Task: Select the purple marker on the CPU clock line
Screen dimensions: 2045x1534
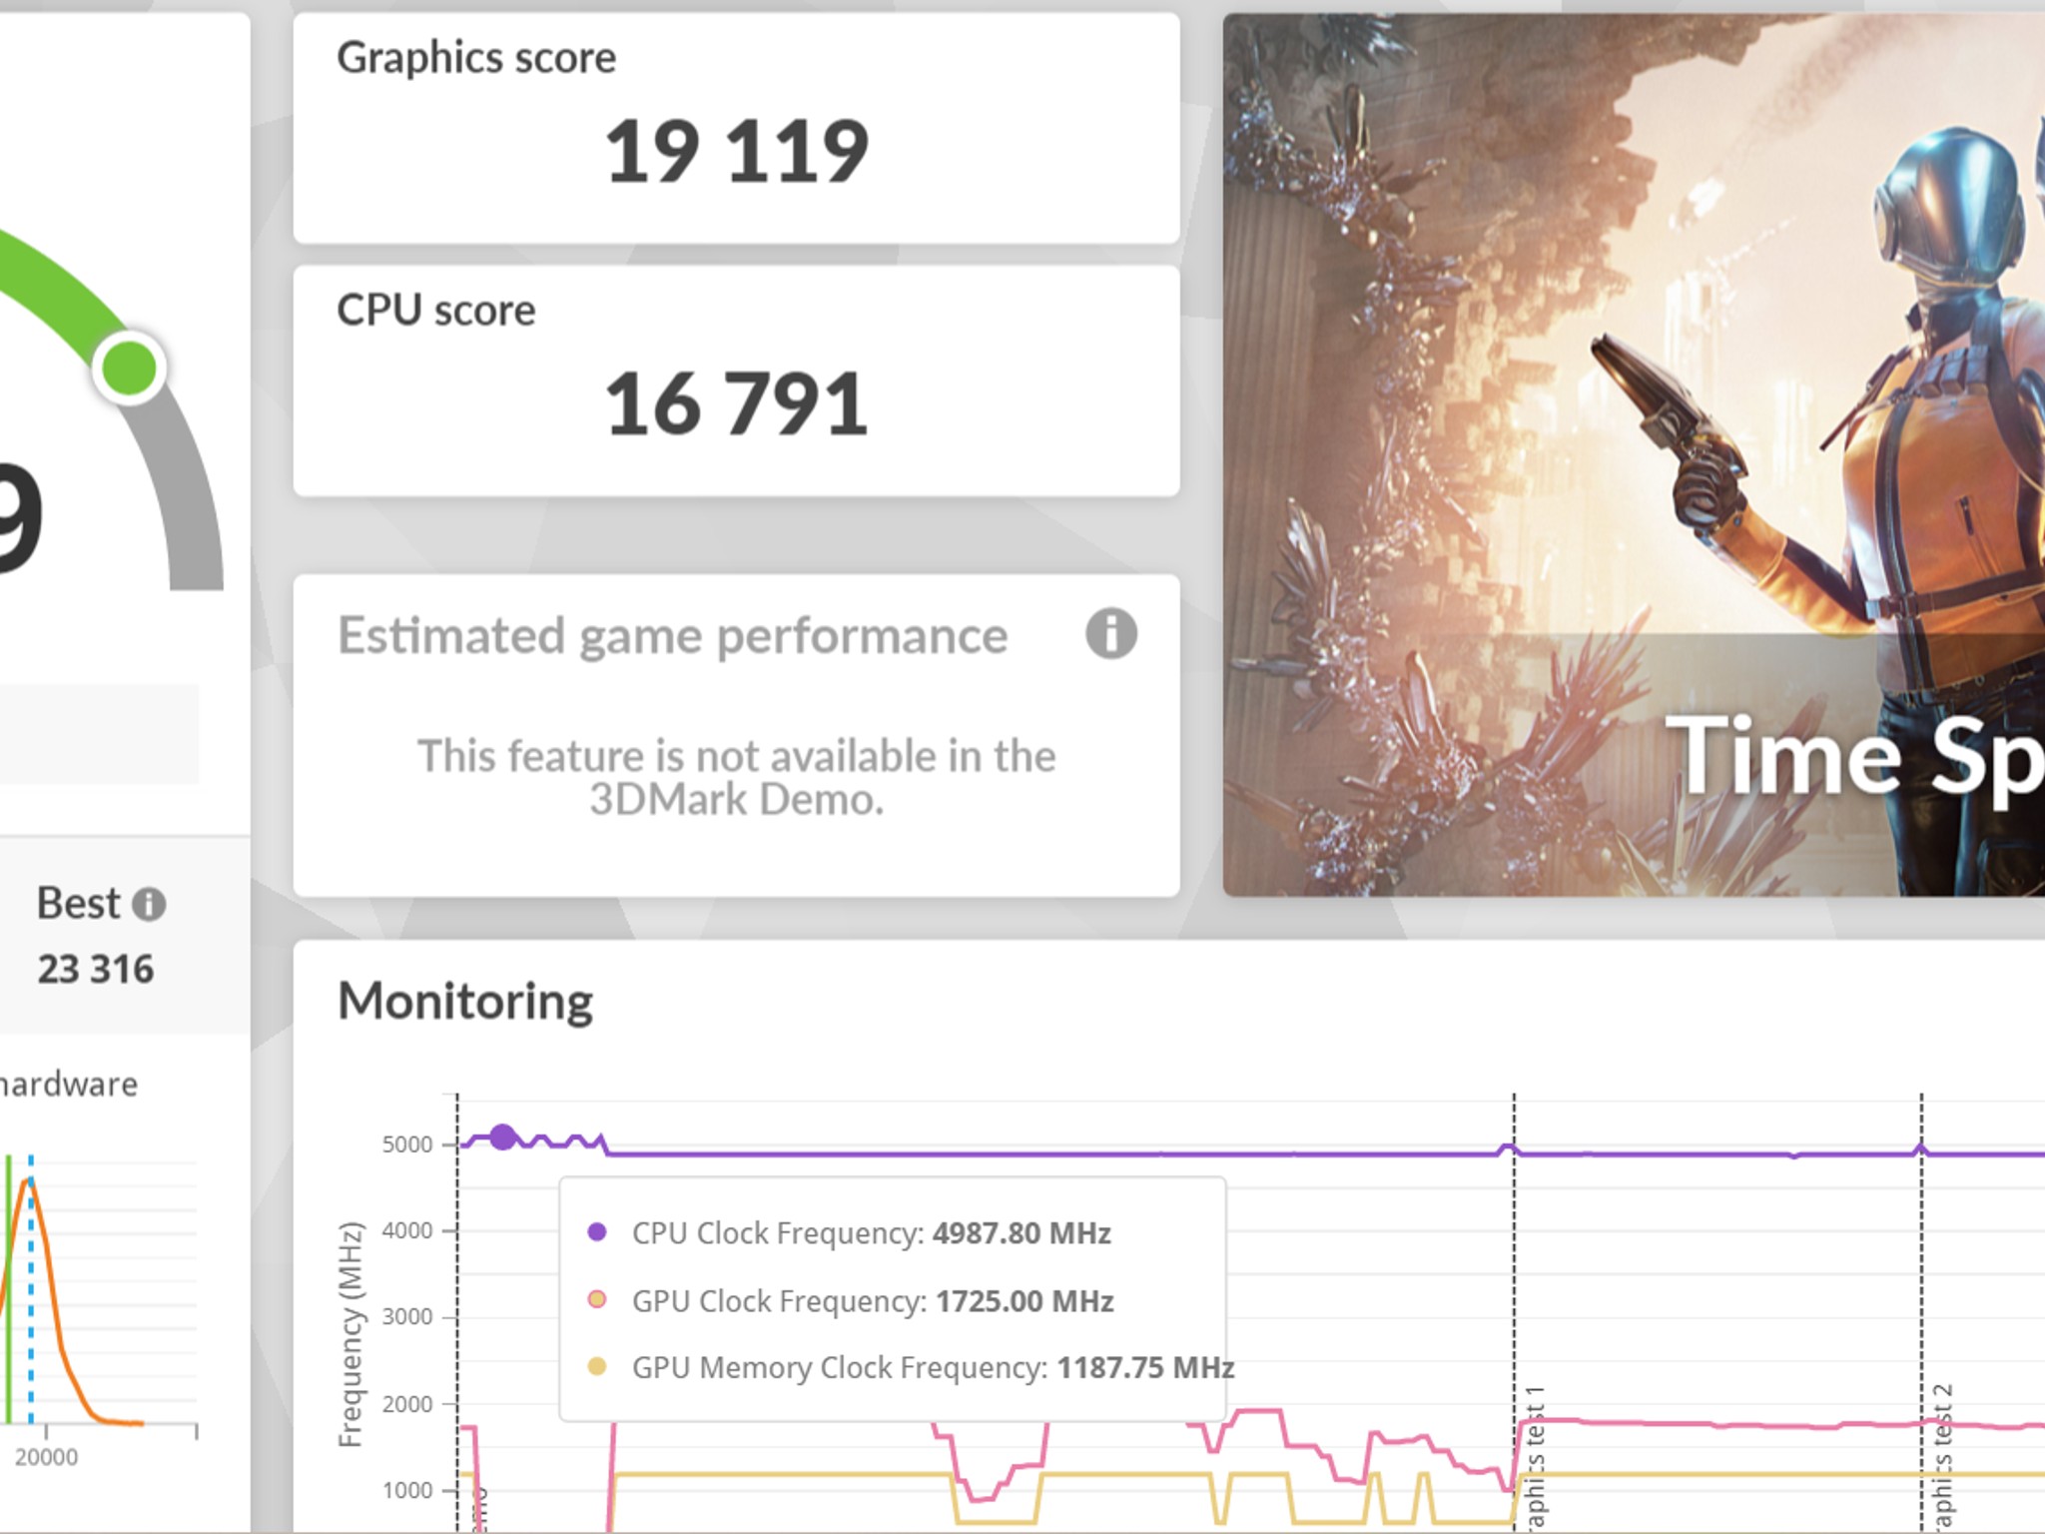Action: [502, 1137]
